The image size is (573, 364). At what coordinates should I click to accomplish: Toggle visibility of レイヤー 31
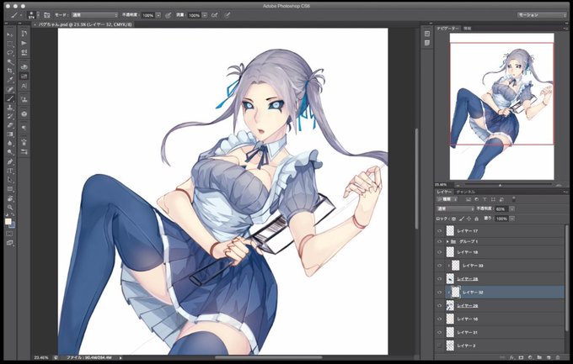point(440,332)
